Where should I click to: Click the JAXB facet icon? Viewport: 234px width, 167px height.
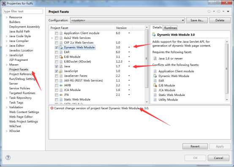(x=61, y=85)
